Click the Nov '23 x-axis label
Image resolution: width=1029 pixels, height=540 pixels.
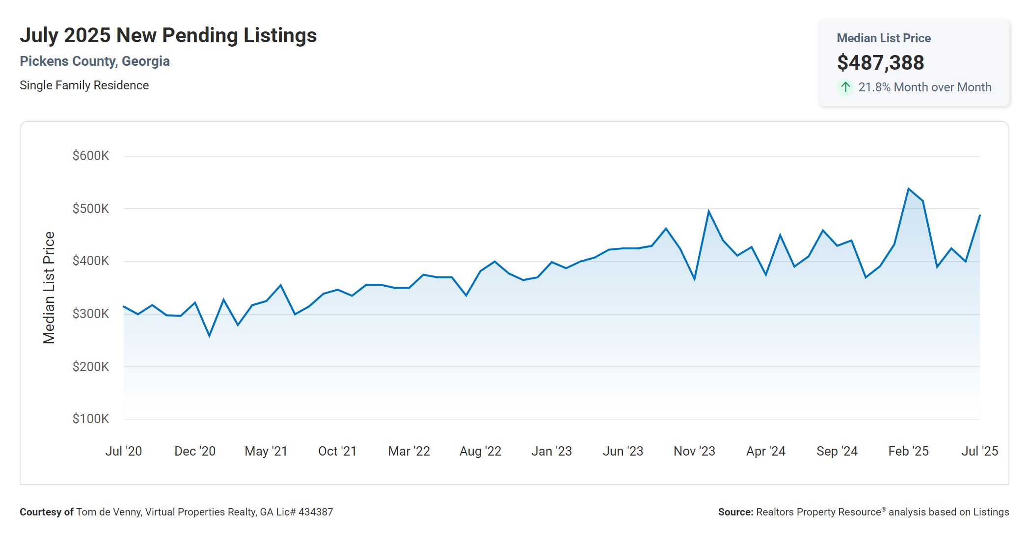click(694, 451)
